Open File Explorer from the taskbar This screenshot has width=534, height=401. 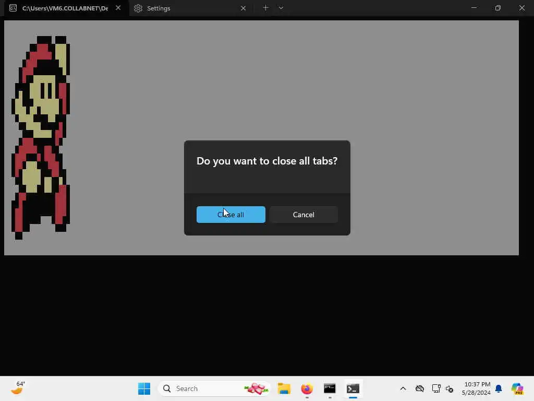(x=284, y=388)
